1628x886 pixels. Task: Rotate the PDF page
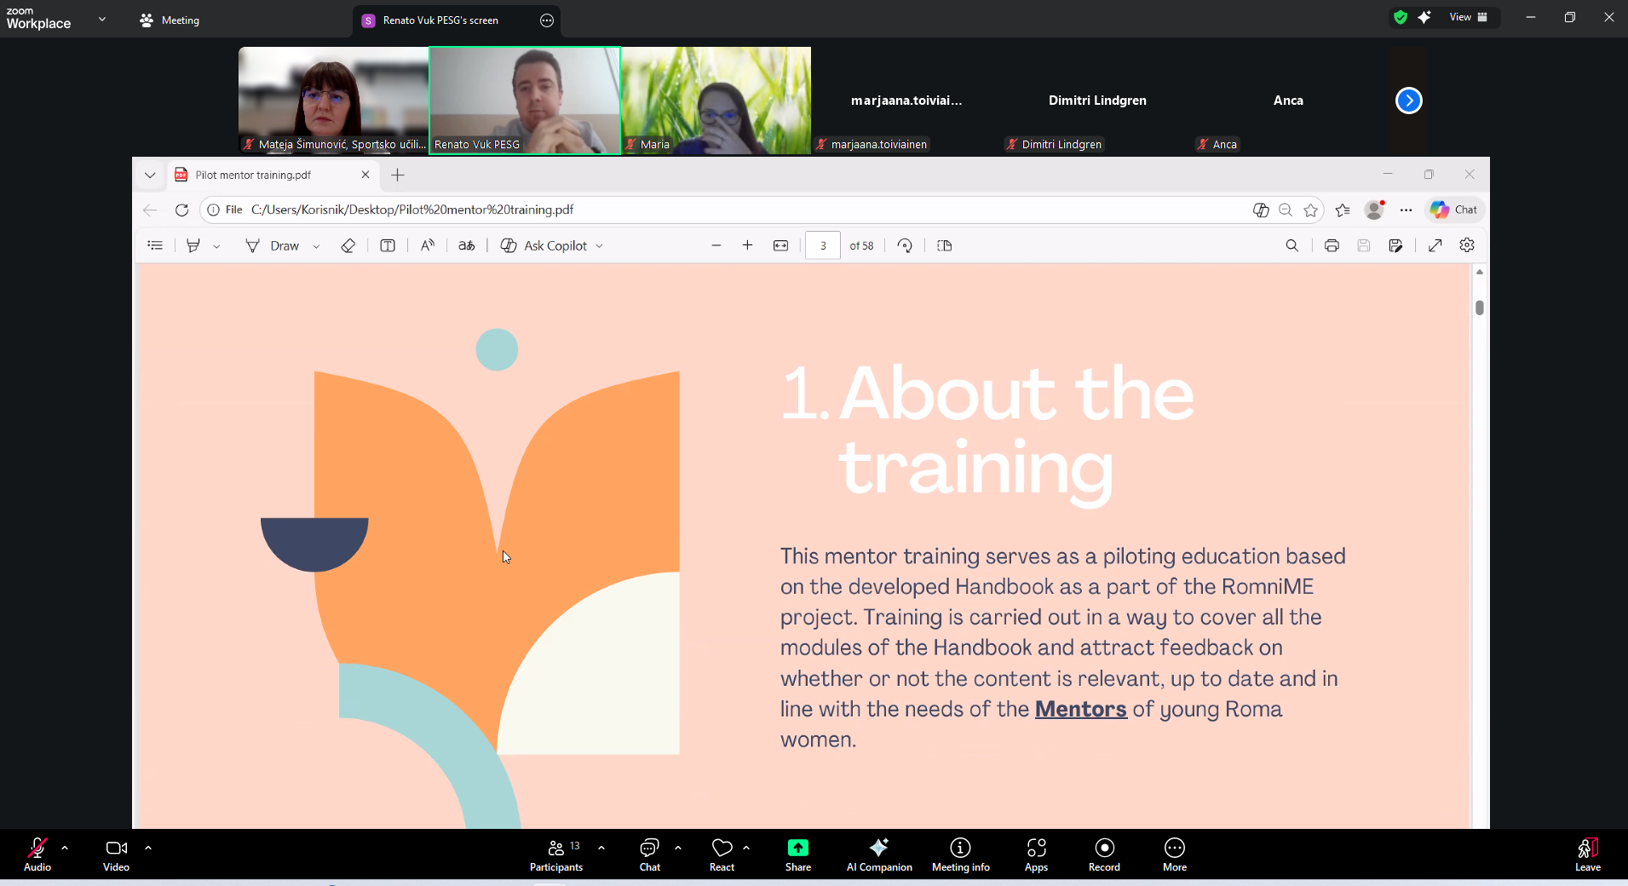[906, 245]
